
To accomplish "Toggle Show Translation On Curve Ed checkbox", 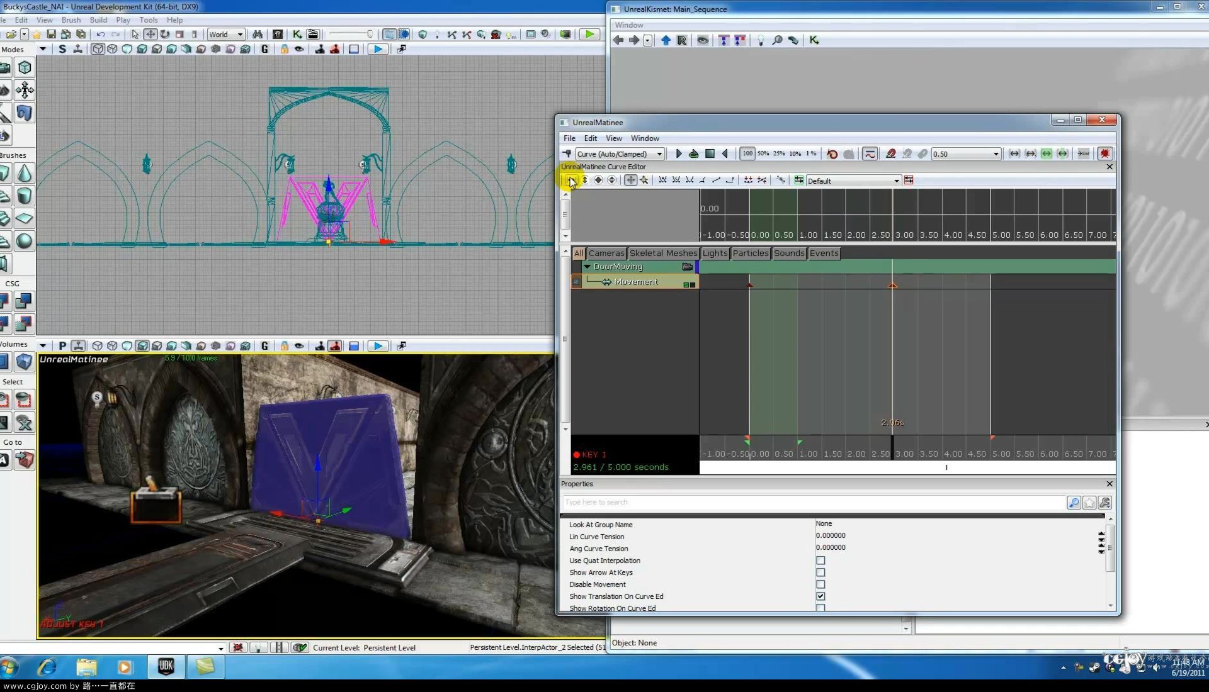I will pyautogui.click(x=820, y=596).
